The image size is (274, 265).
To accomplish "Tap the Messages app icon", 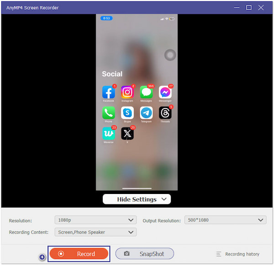I will tap(146, 92).
